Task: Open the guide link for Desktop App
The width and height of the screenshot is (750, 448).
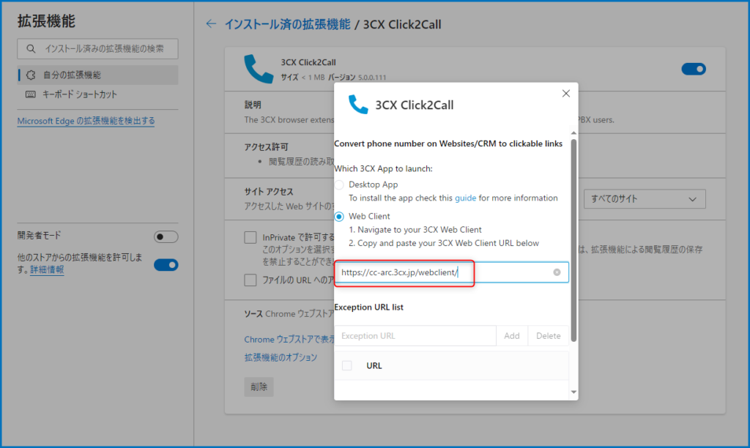Action: (465, 198)
